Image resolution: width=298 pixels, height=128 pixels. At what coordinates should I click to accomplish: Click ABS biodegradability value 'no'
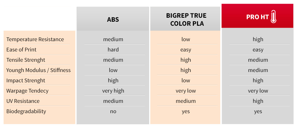pyautogui.click(x=113, y=111)
